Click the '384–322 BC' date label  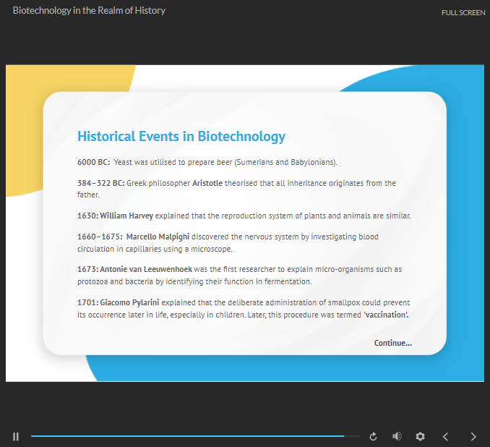(100, 184)
